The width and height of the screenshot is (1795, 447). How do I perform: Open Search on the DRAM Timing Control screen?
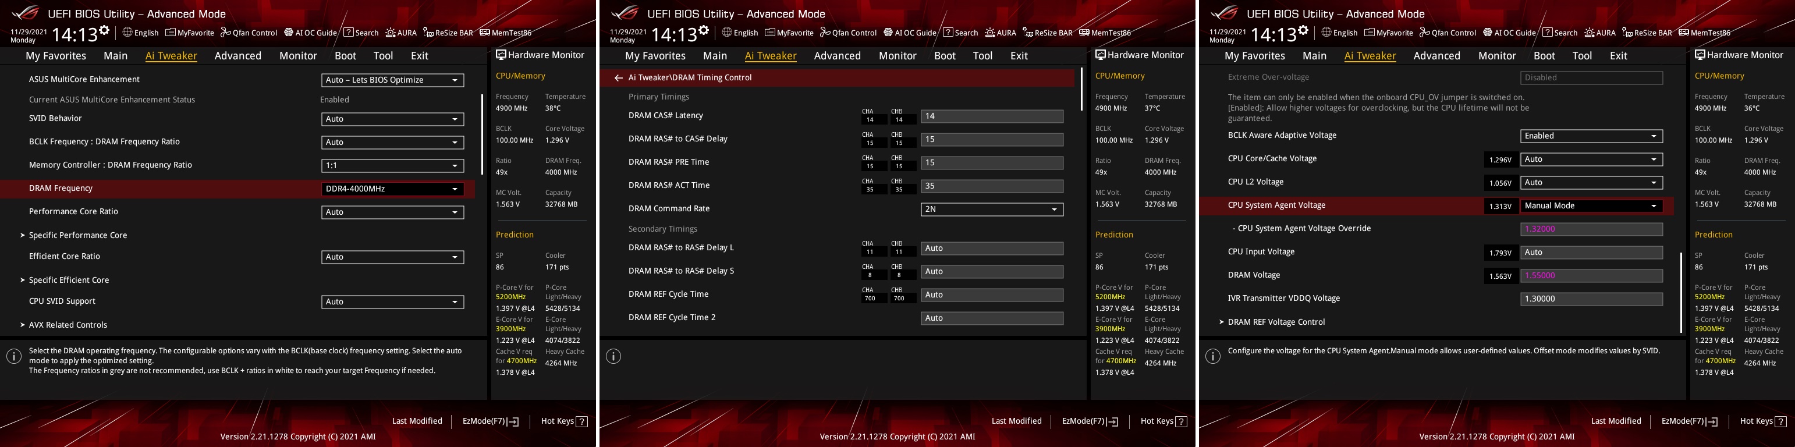click(x=960, y=33)
